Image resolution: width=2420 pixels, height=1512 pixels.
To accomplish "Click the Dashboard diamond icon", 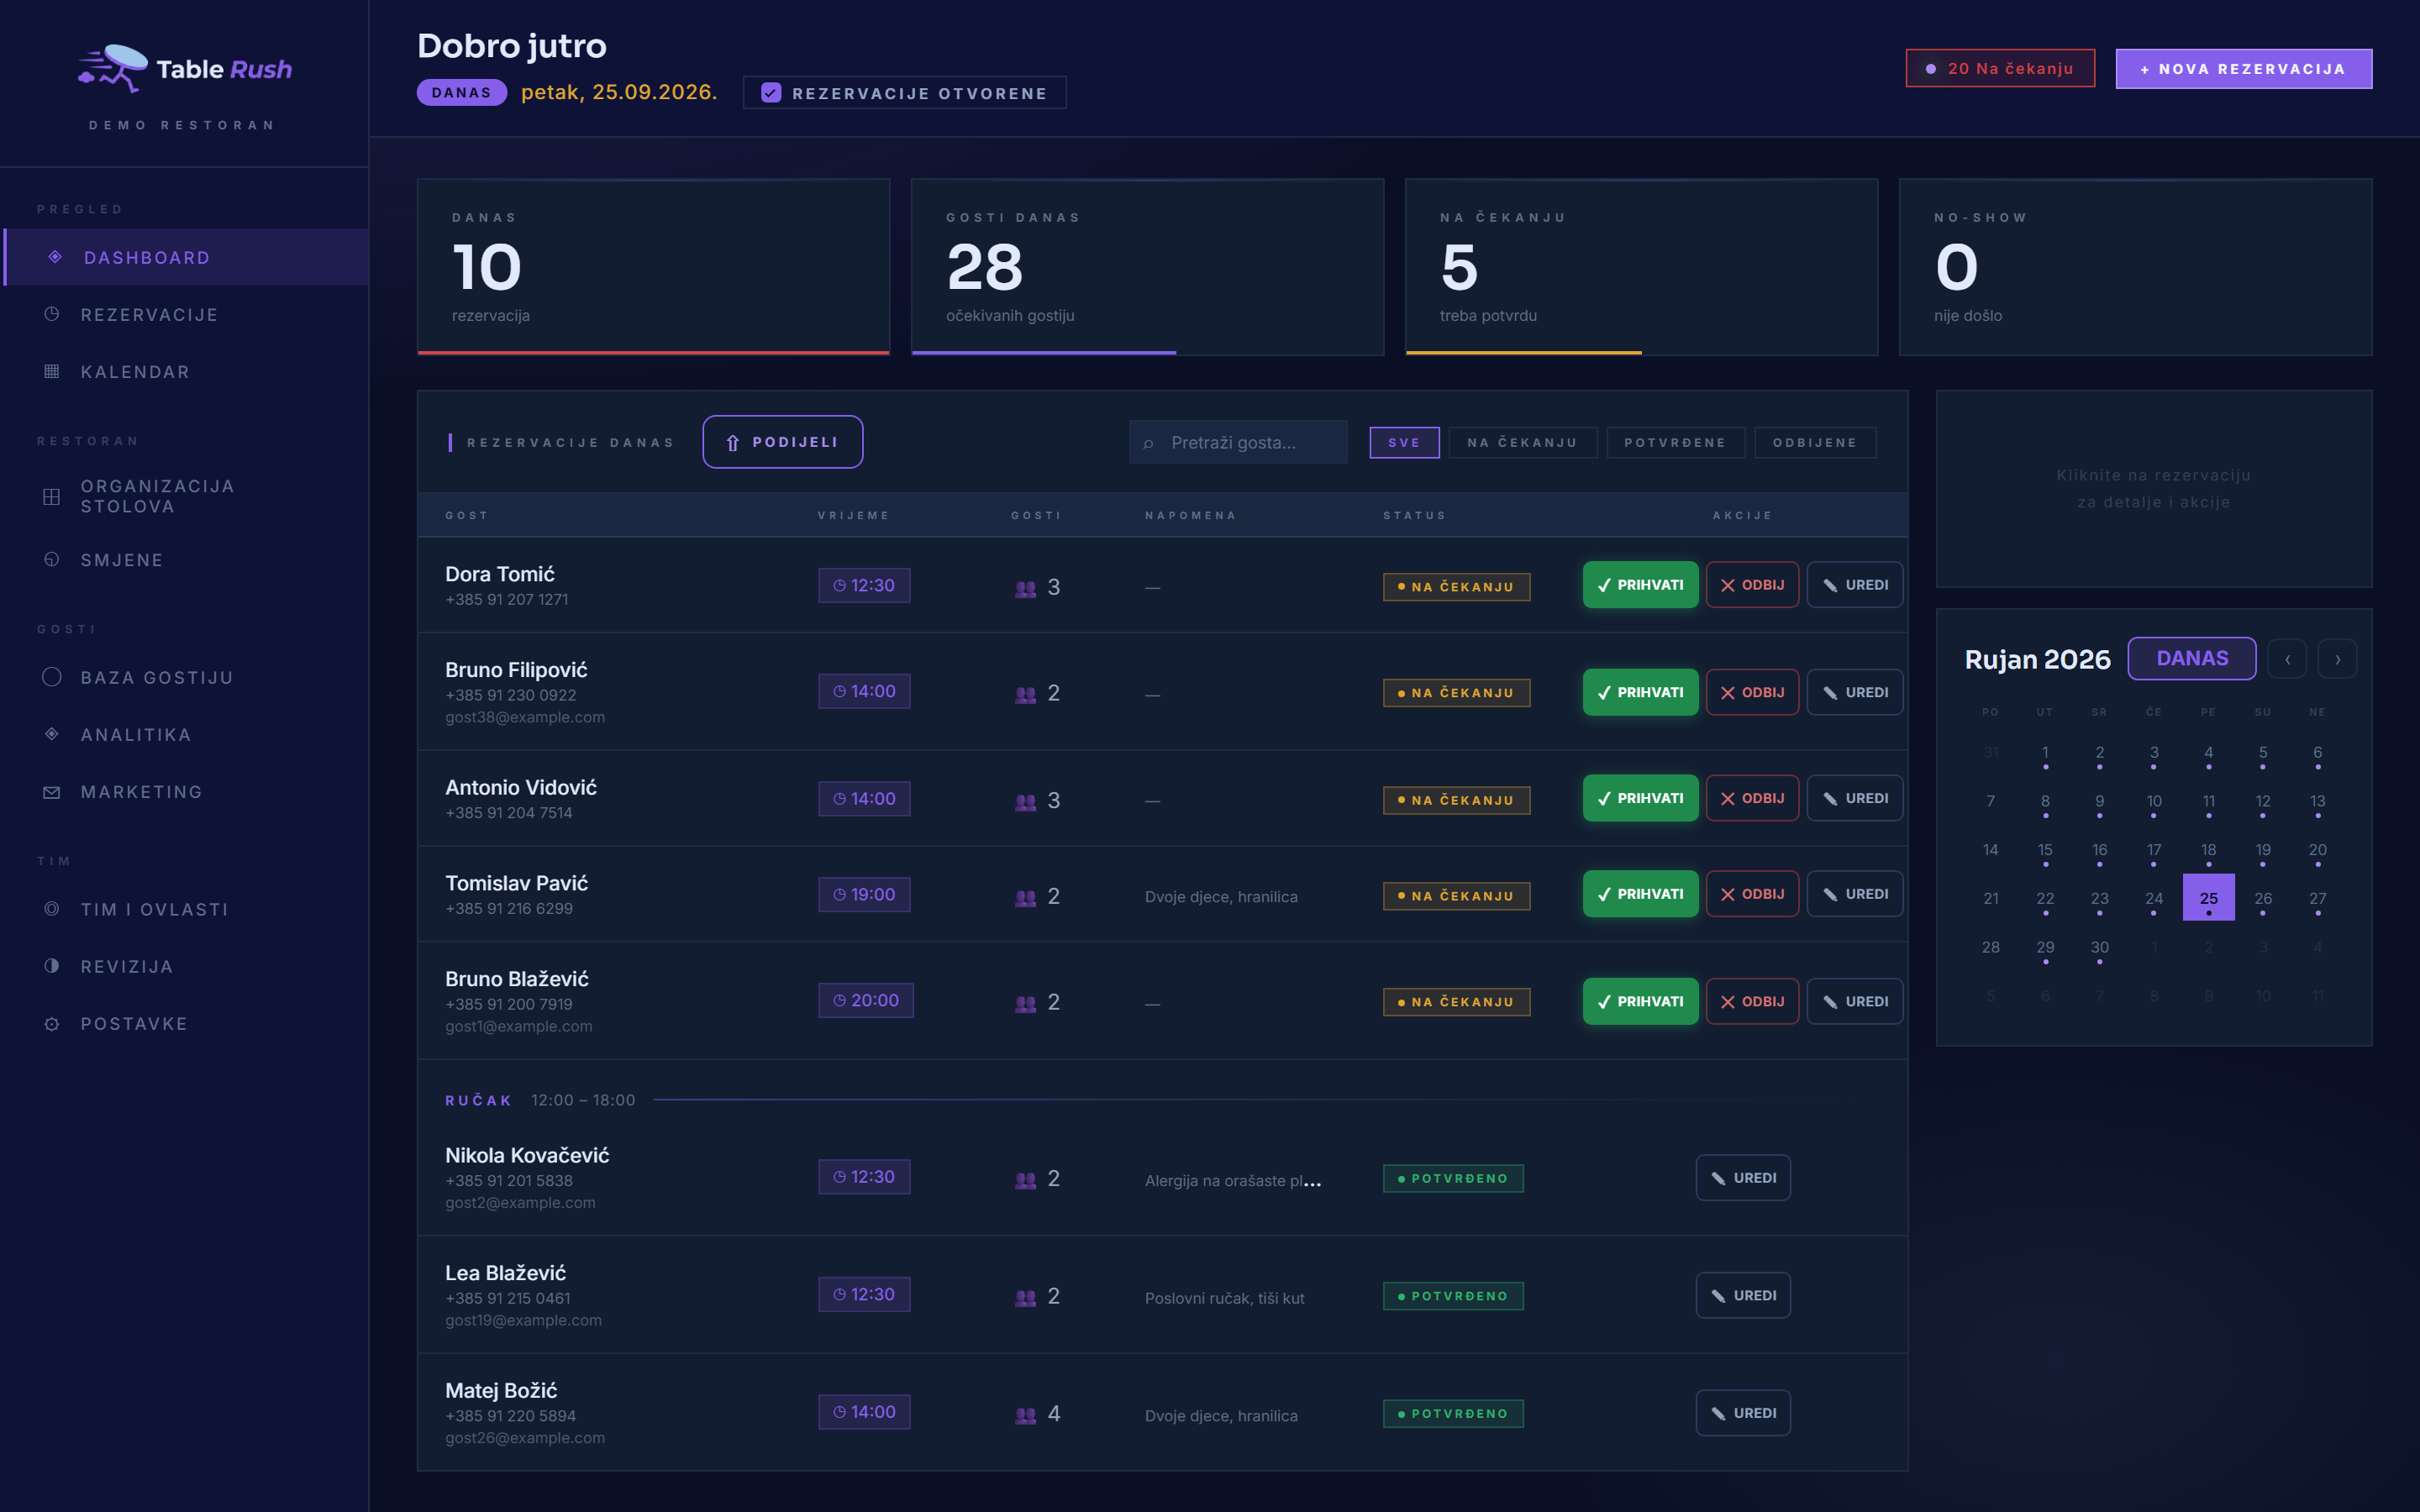I will point(55,257).
